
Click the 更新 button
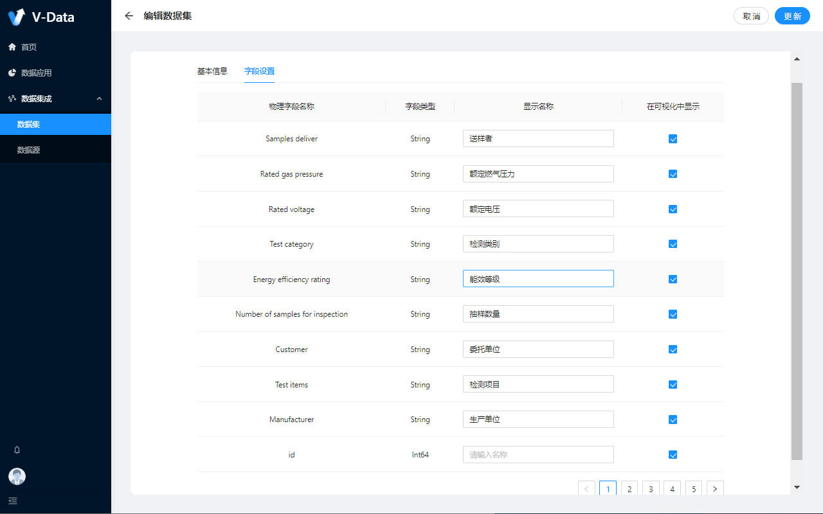(x=792, y=16)
